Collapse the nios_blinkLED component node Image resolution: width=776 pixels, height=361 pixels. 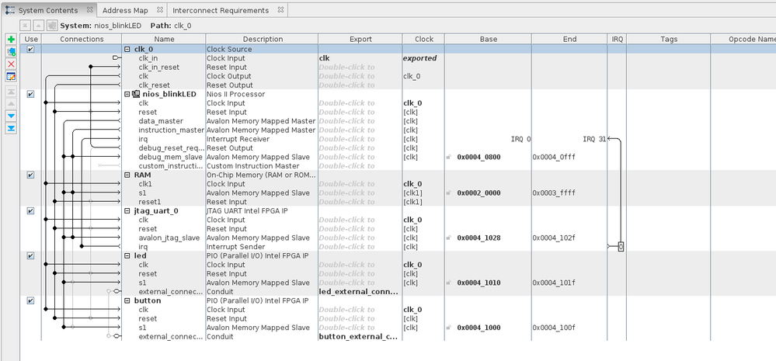(x=127, y=94)
